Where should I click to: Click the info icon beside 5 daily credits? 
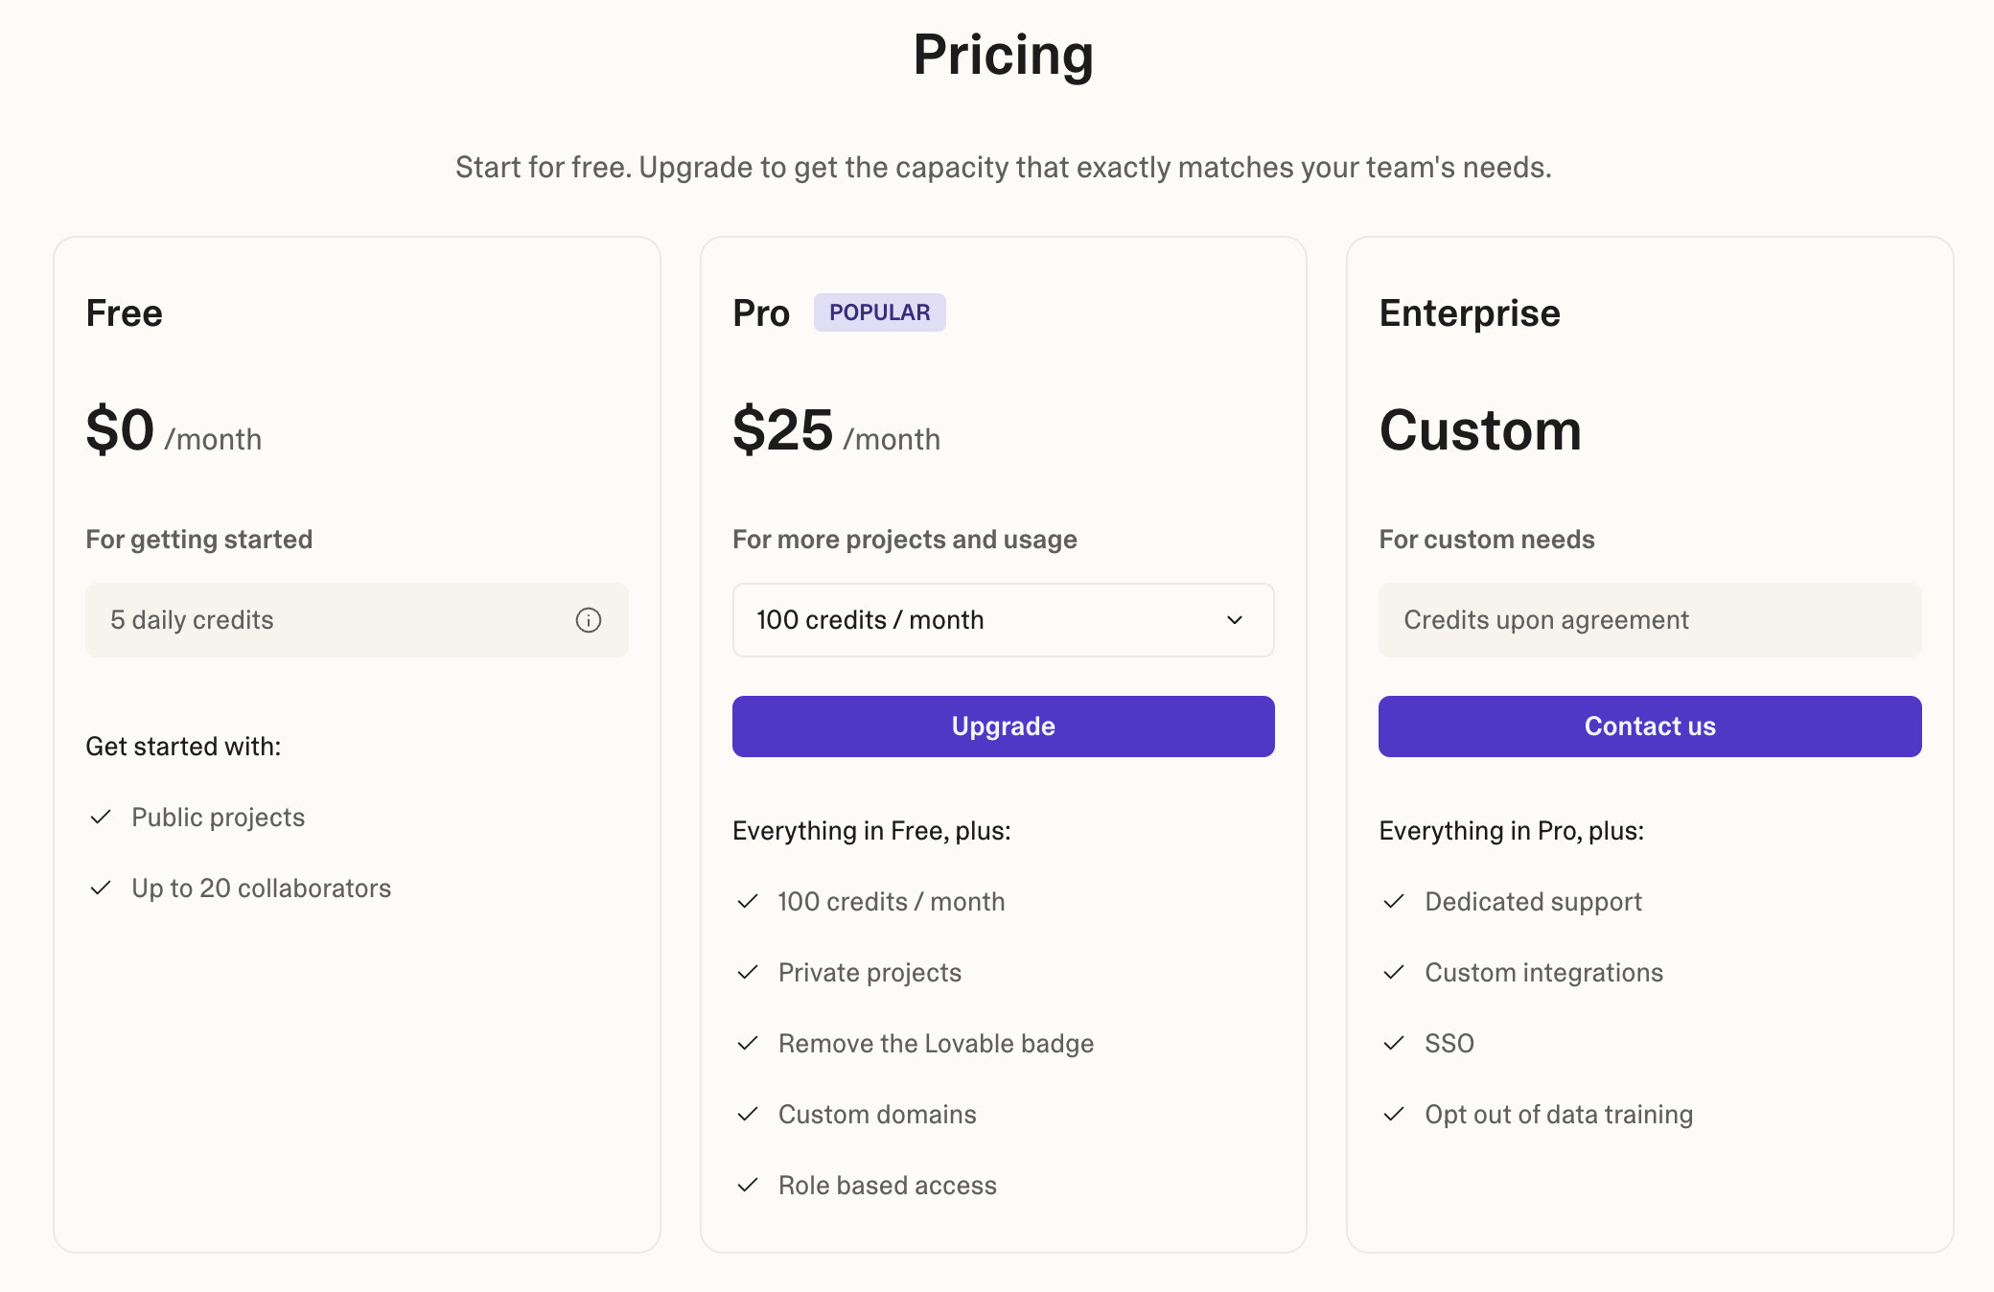point(589,620)
